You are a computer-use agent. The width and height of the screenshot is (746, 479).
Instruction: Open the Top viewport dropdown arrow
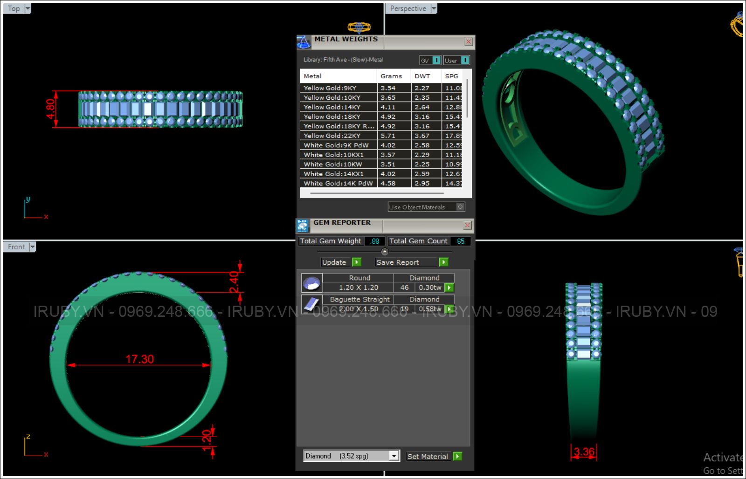28,8
